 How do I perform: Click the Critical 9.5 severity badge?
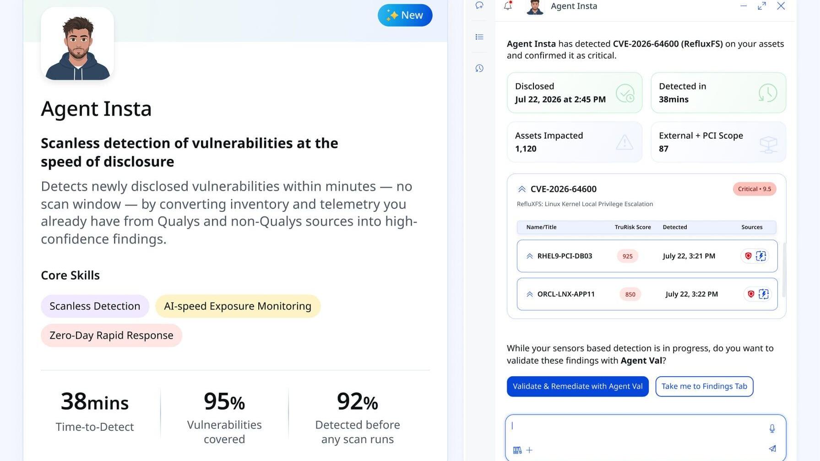[755, 189]
